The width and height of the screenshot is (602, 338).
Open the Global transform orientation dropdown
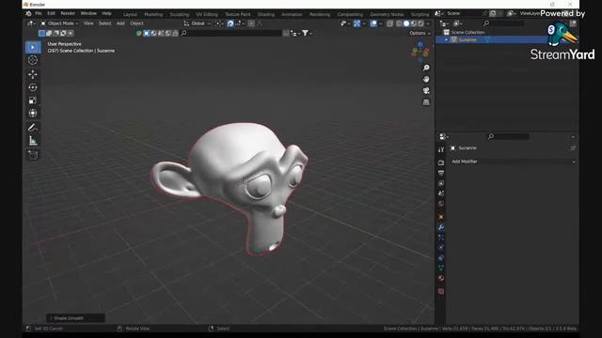click(197, 23)
